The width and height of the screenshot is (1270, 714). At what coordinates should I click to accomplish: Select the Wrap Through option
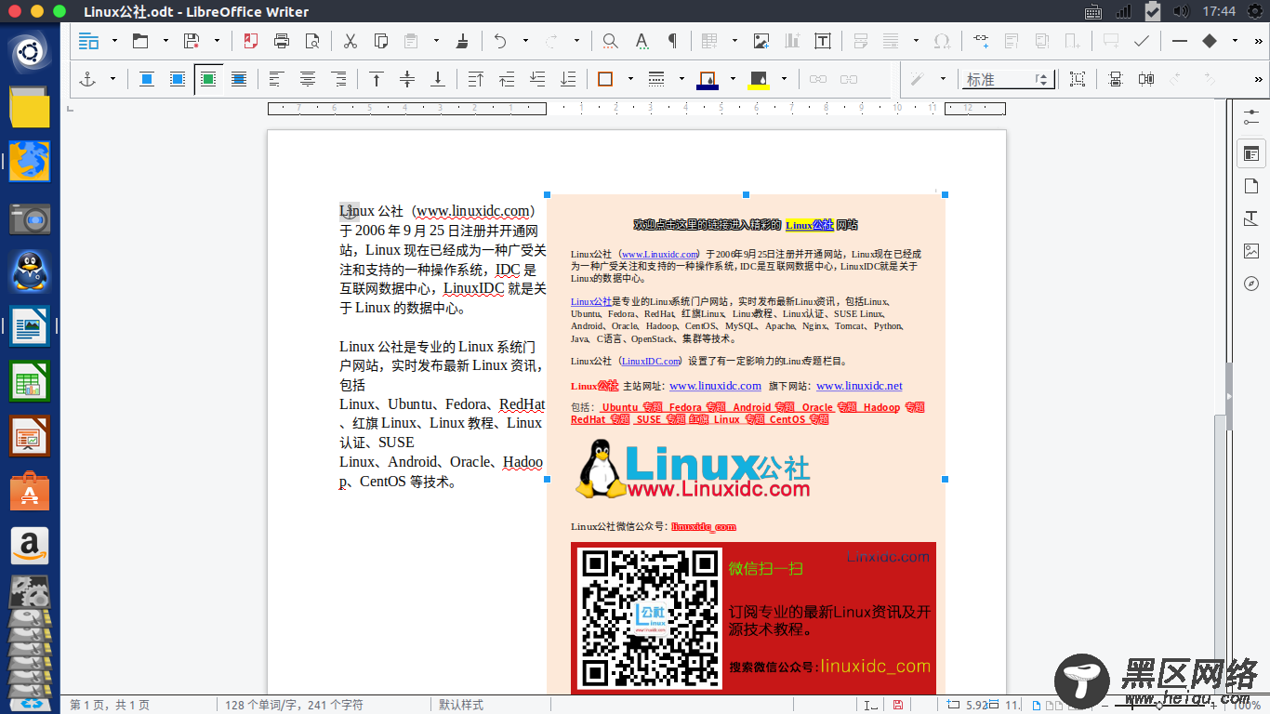[239, 80]
